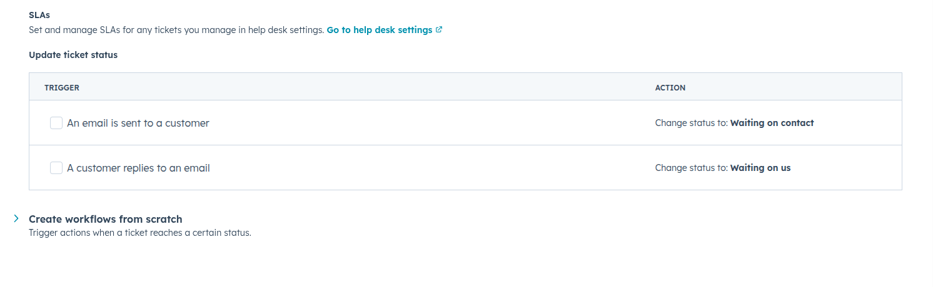
Task: Select the 'An email is sent to a customer' label
Action: pyautogui.click(x=138, y=124)
